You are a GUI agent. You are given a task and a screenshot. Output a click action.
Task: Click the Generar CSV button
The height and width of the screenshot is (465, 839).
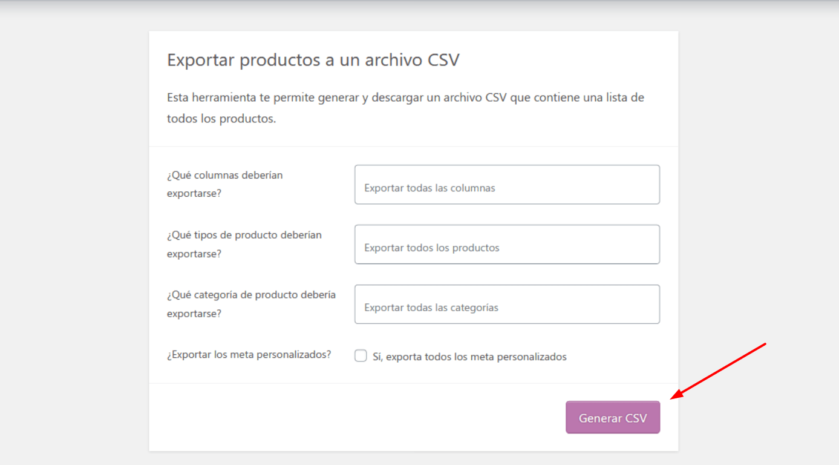pos(613,417)
